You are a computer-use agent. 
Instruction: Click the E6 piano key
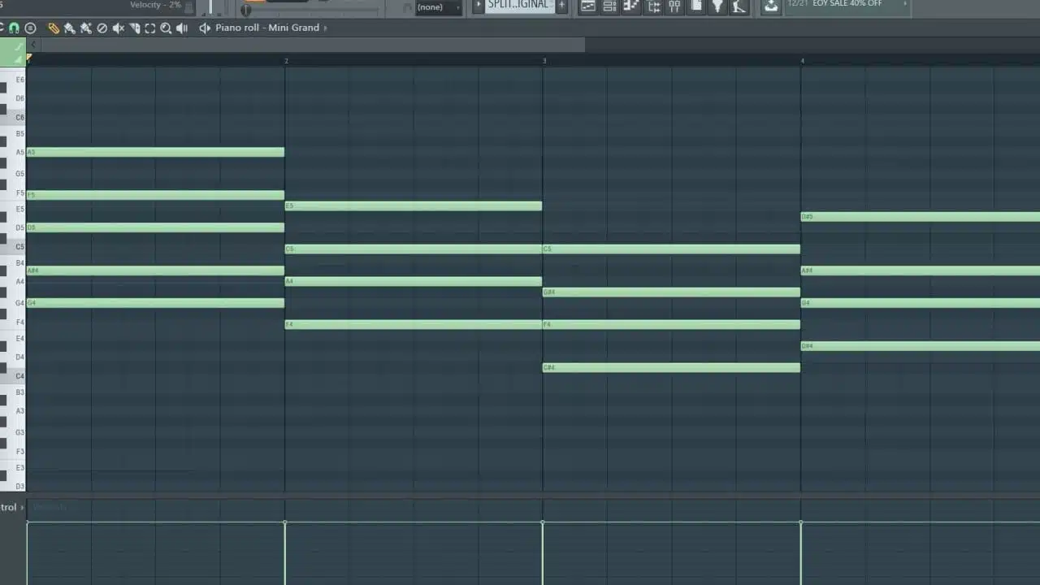pyautogui.click(x=13, y=80)
